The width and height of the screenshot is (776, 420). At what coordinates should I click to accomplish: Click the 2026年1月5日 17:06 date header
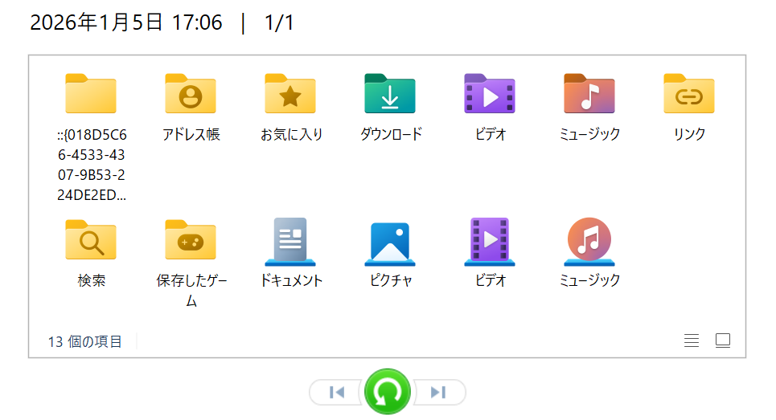point(126,23)
